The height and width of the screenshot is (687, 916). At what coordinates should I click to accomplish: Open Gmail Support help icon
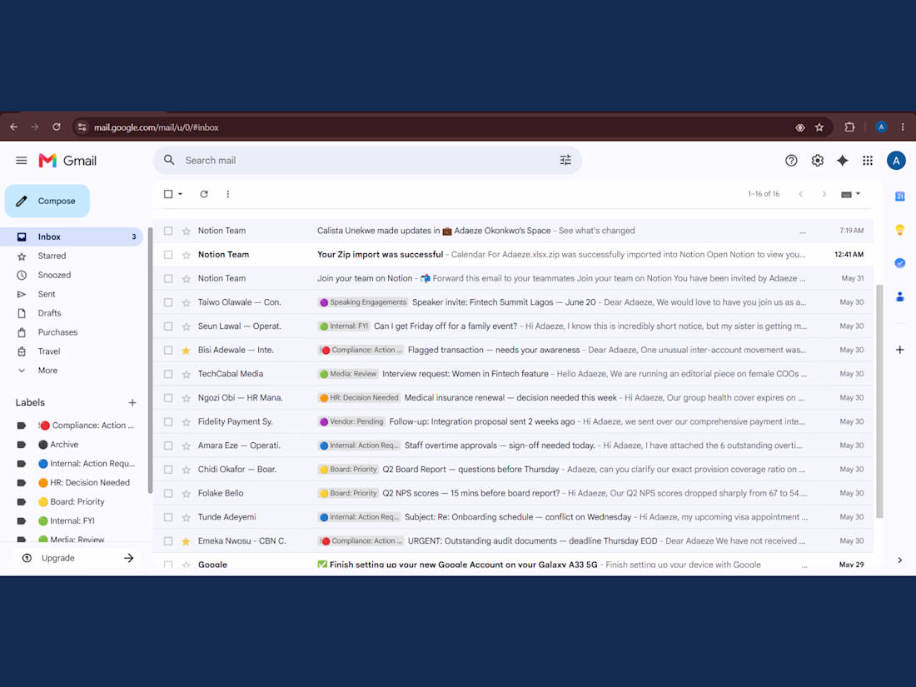(x=791, y=161)
